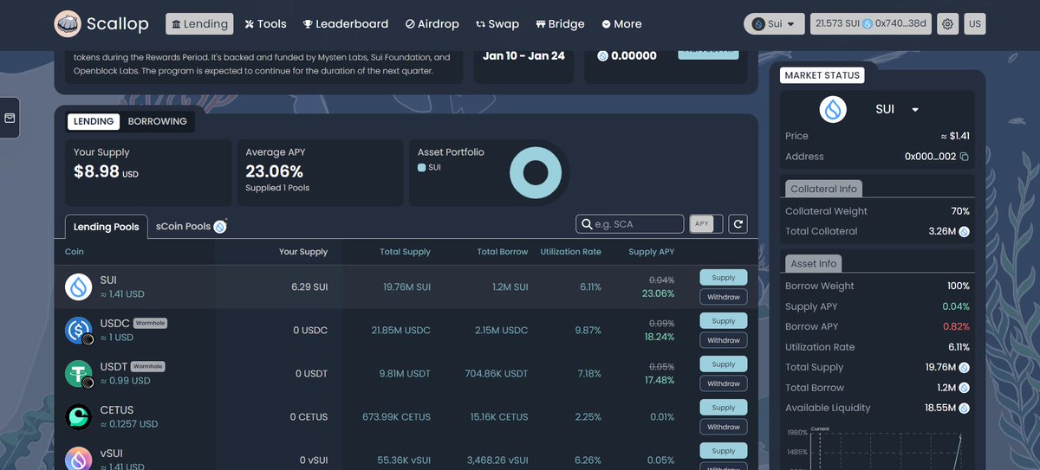
Task: Click the reward balance token icon
Action: pos(603,55)
